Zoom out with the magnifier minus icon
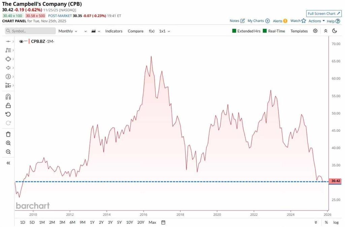The image size is (345, 227). click(8, 152)
